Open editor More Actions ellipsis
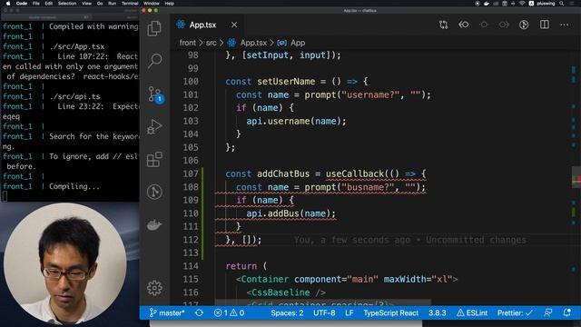581x327 pixels. click(565, 25)
